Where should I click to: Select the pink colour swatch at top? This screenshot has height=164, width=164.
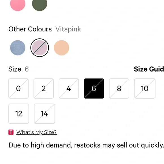coord(18,4)
